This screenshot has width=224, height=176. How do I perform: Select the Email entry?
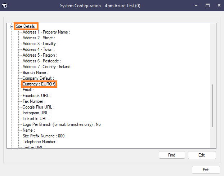point(28,90)
